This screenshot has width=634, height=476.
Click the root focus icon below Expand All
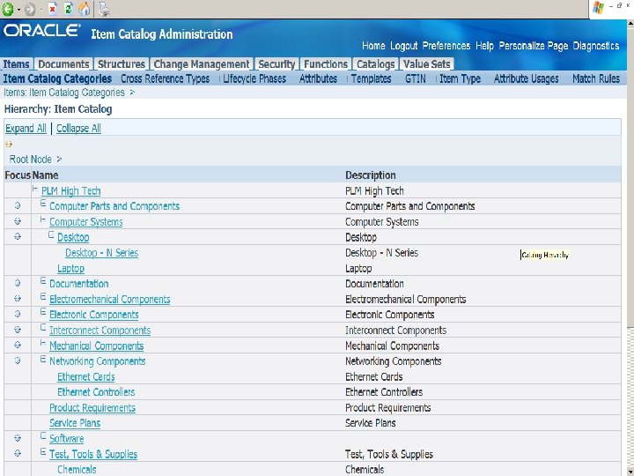9,144
